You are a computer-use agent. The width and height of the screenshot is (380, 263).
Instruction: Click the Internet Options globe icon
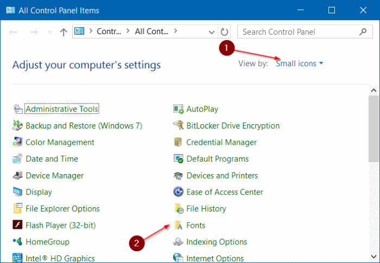click(x=179, y=258)
